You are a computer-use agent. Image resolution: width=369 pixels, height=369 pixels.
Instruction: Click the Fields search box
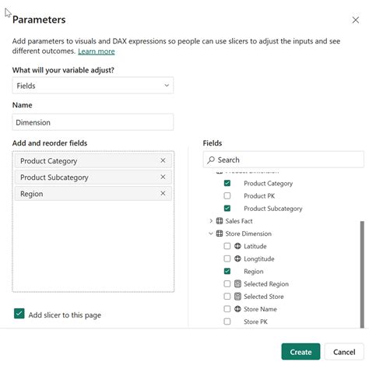283,160
